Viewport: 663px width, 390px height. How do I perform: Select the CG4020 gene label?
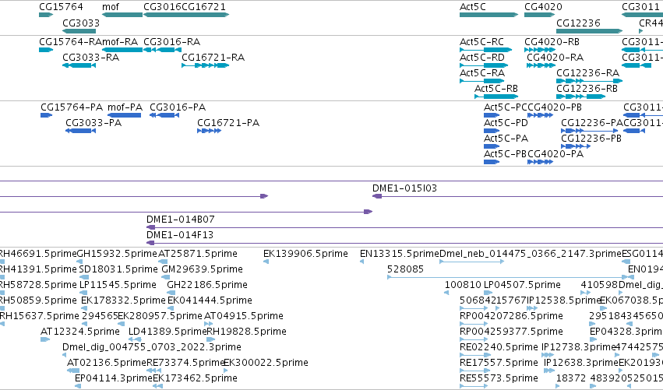(x=543, y=7)
